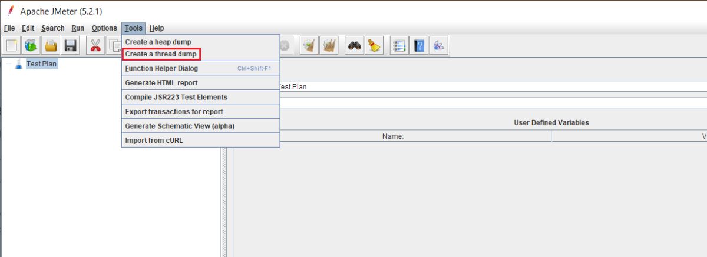Screen dimensions: 707x257
Task: Choose Create a heap dump
Action: [200, 42]
